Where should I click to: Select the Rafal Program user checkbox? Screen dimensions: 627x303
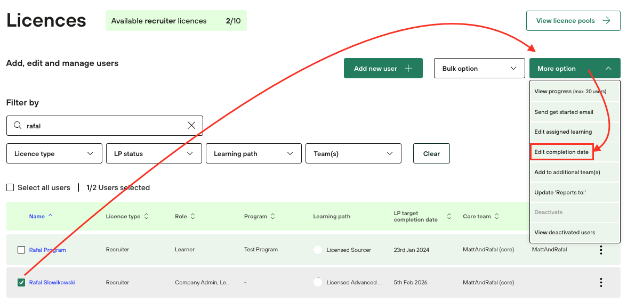click(x=21, y=250)
